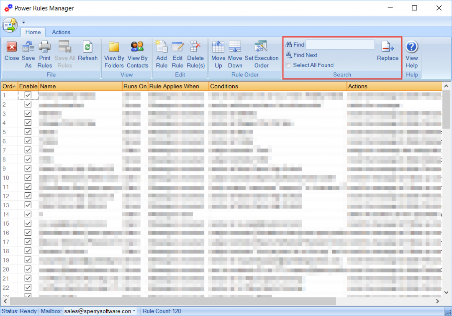452x316 pixels.
Task: Click the Find search input field
Action: (x=340, y=44)
